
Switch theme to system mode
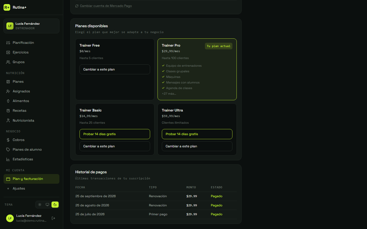click(47, 205)
